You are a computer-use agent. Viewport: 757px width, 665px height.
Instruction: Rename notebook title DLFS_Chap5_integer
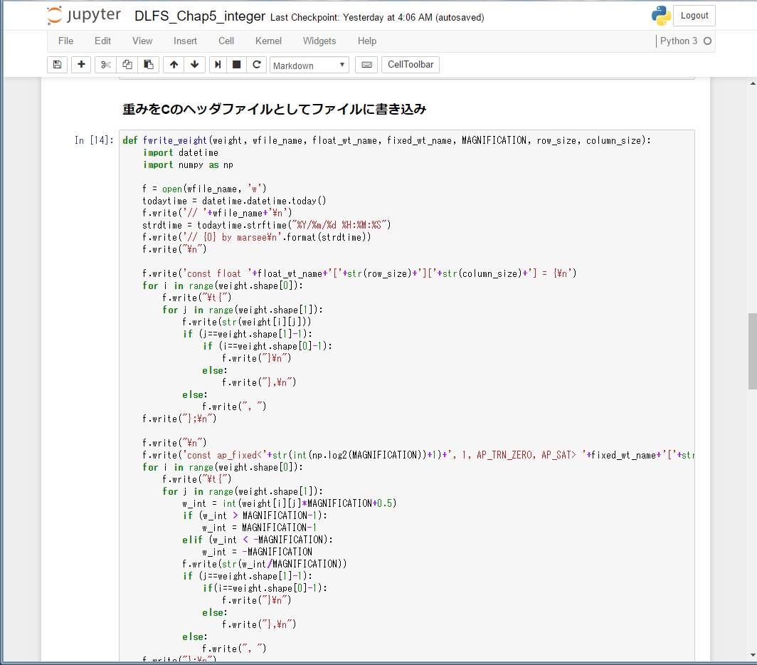pyautogui.click(x=200, y=16)
